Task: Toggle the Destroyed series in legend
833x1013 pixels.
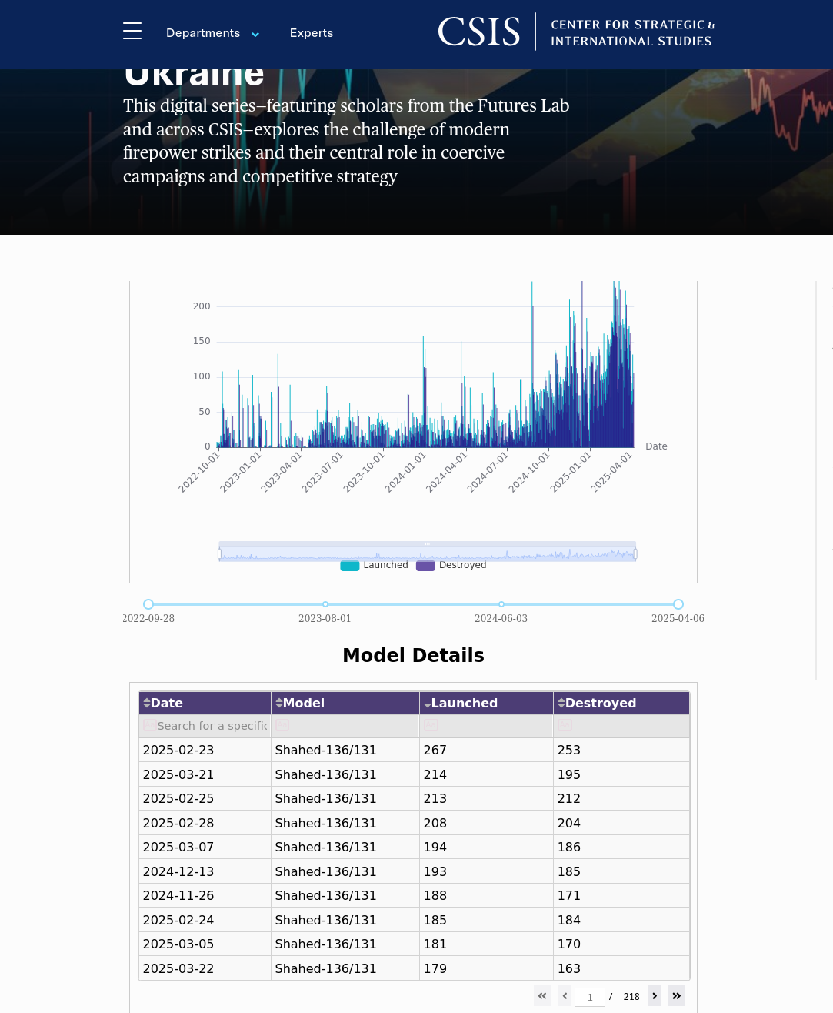Action: pyautogui.click(x=451, y=565)
